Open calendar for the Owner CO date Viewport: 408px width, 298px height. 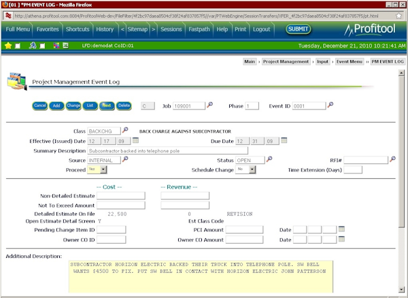point(341,239)
